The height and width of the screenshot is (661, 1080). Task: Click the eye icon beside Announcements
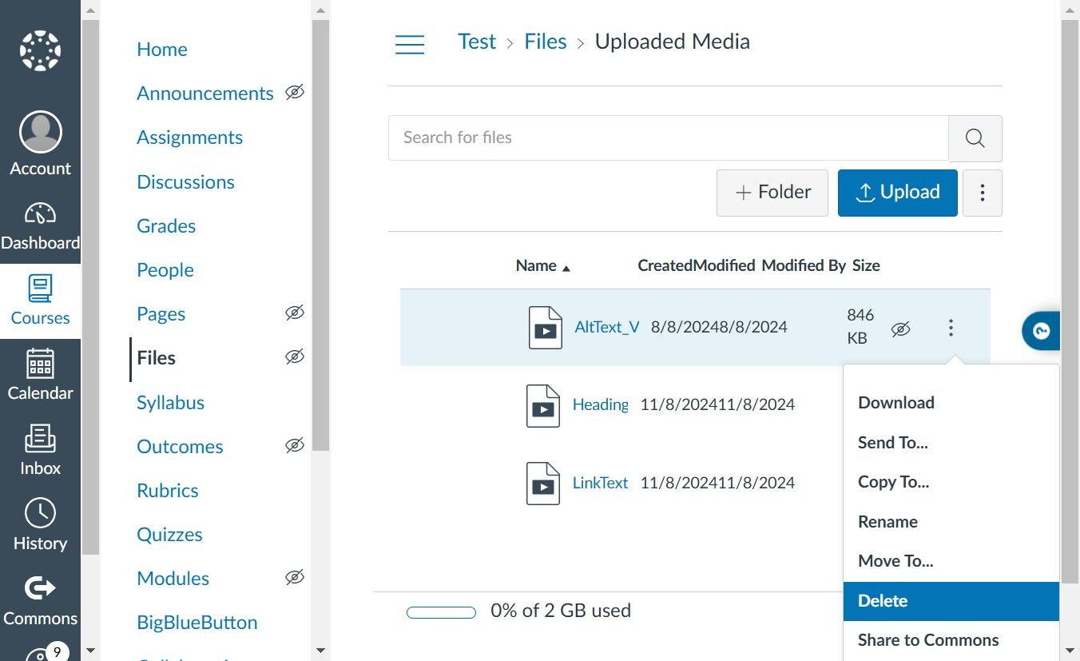[295, 93]
